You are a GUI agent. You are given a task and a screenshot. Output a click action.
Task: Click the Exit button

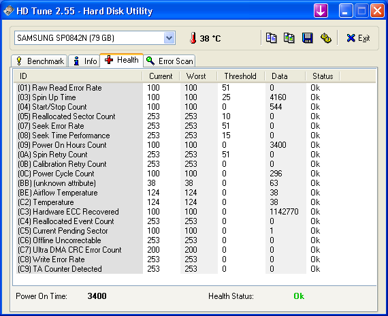pyautogui.click(x=358, y=38)
